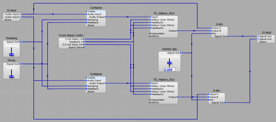Viewport: 276px width, 122px height.
Task: Toggle the Off/On pin on upper TD_Allpass_Dly2
Action: click(x=150, y=36)
